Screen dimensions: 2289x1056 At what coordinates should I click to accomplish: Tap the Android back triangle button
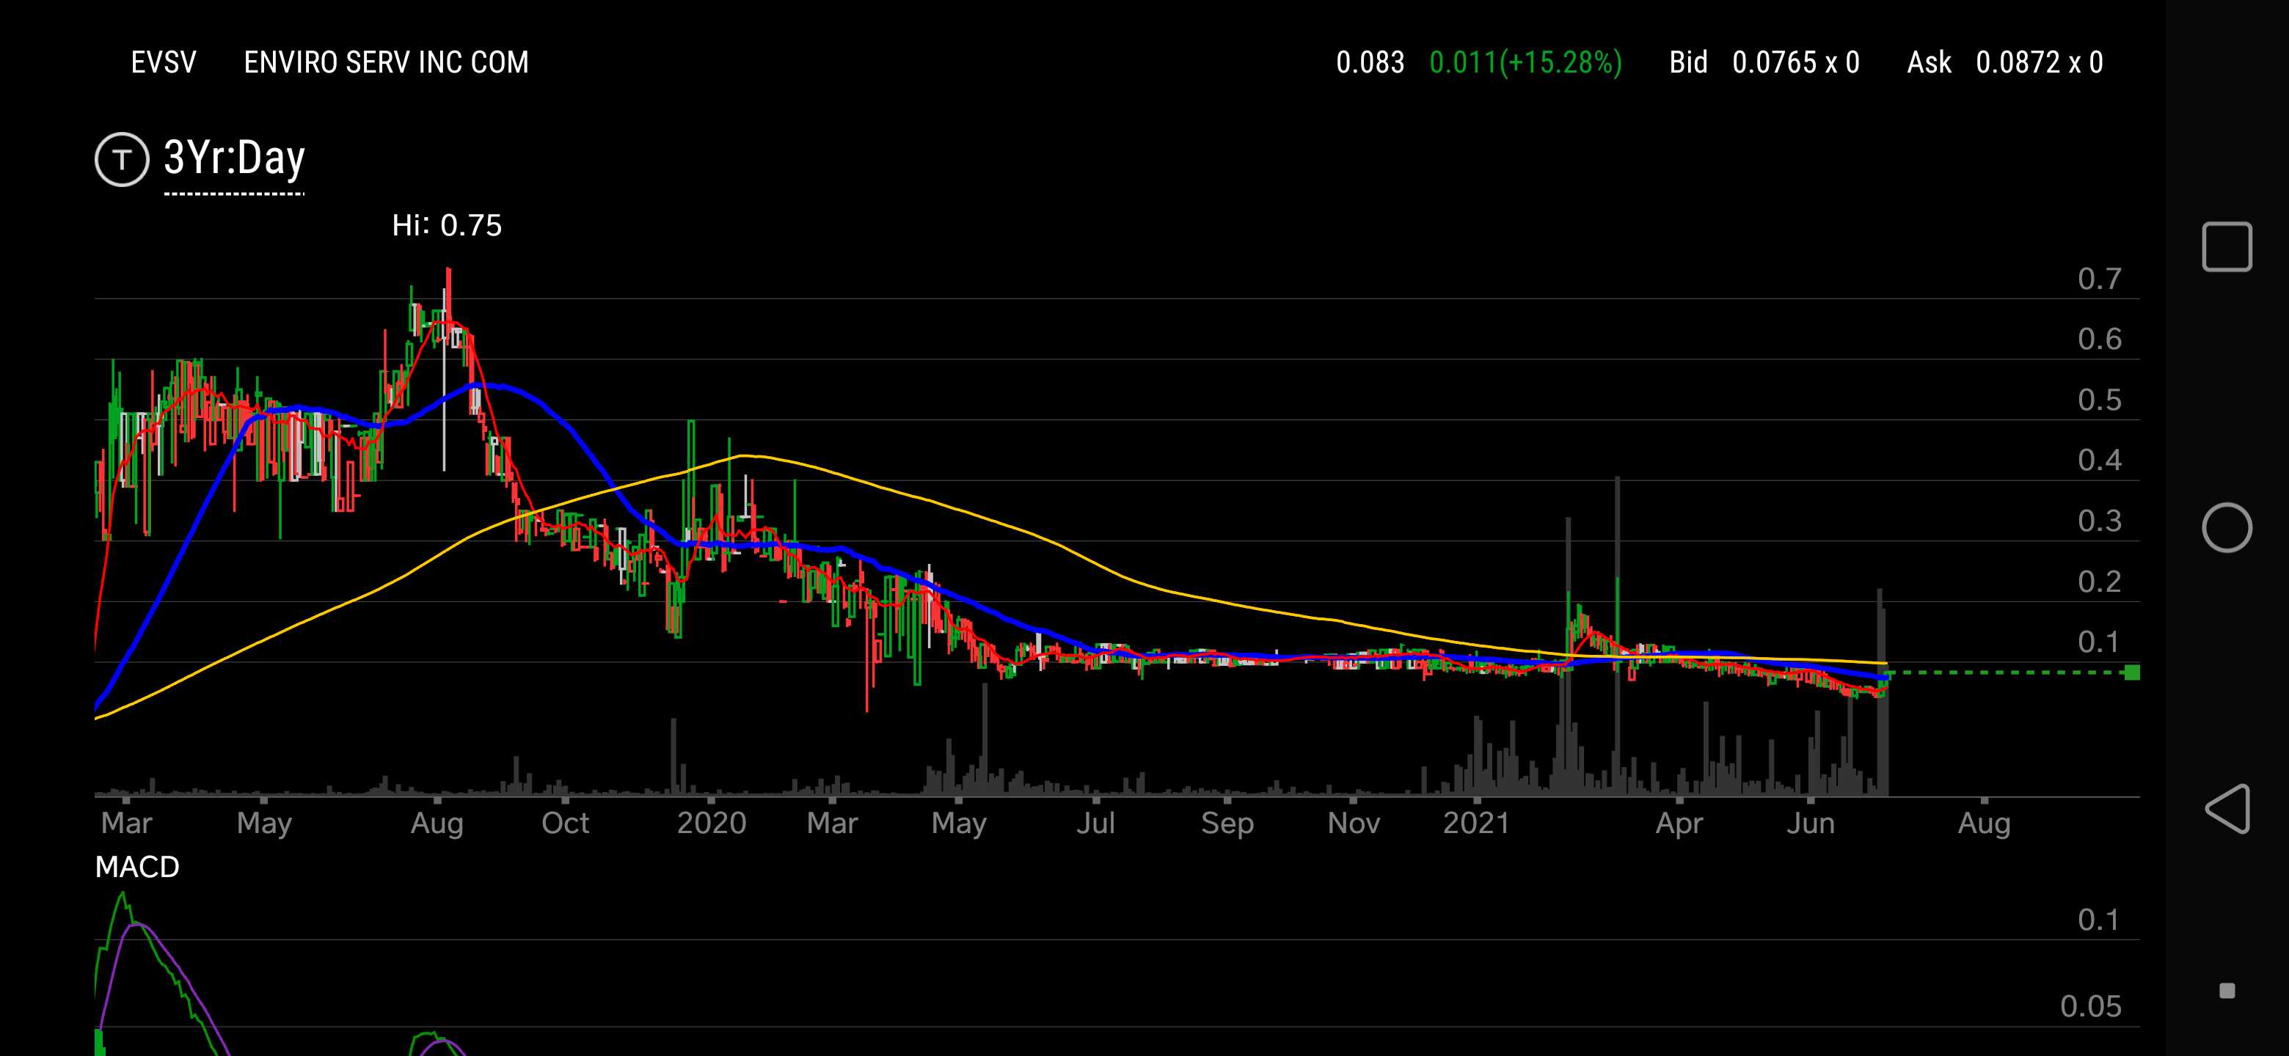click(x=2227, y=809)
